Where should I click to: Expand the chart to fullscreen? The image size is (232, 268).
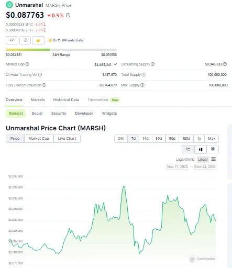(213, 149)
